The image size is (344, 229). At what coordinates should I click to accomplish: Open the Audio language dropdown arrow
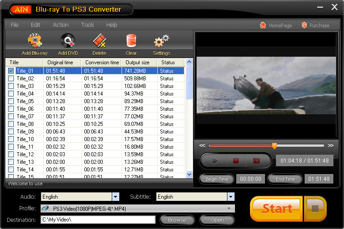(116, 196)
